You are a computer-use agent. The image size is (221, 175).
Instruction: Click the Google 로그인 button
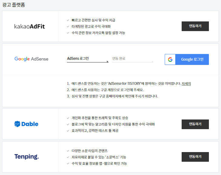tap(187, 59)
